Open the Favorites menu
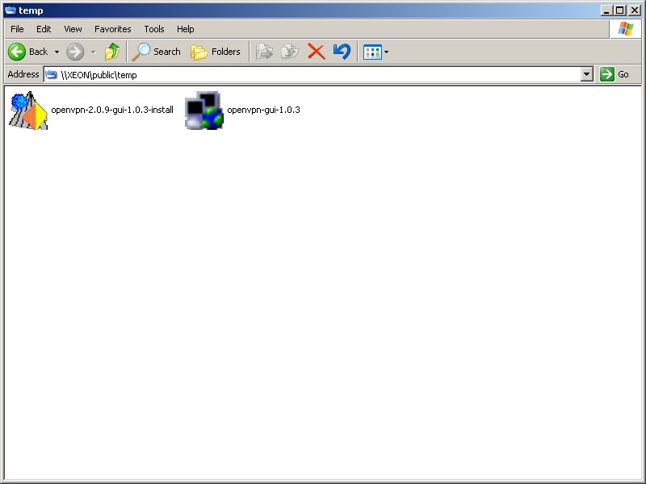This screenshot has width=646, height=484. pyautogui.click(x=112, y=29)
